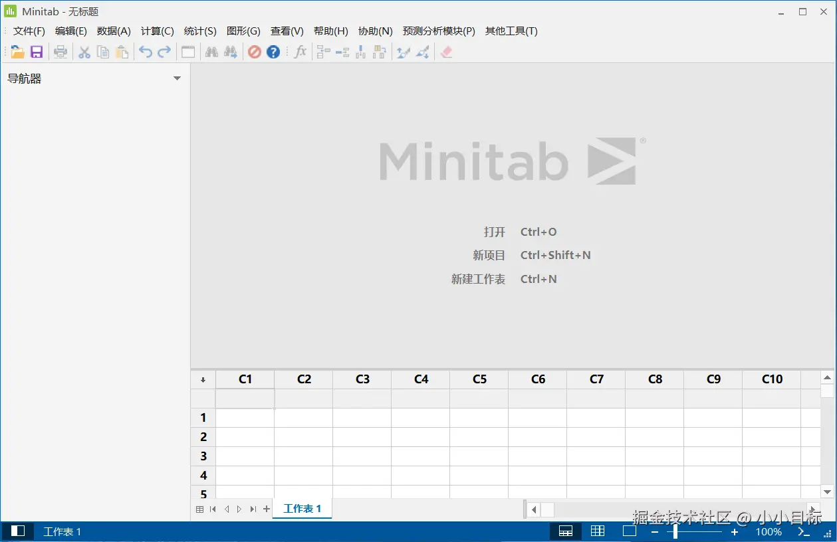Go to first worksheet tab arrow

click(x=213, y=509)
